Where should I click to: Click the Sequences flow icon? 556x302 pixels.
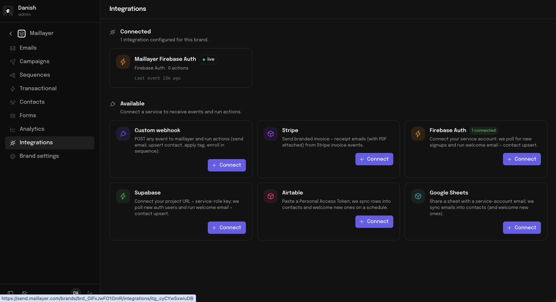pyautogui.click(x=13, y=75)
